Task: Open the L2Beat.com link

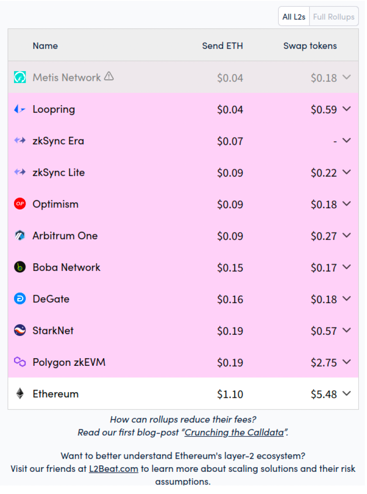Action: click(x=113, y=469)
